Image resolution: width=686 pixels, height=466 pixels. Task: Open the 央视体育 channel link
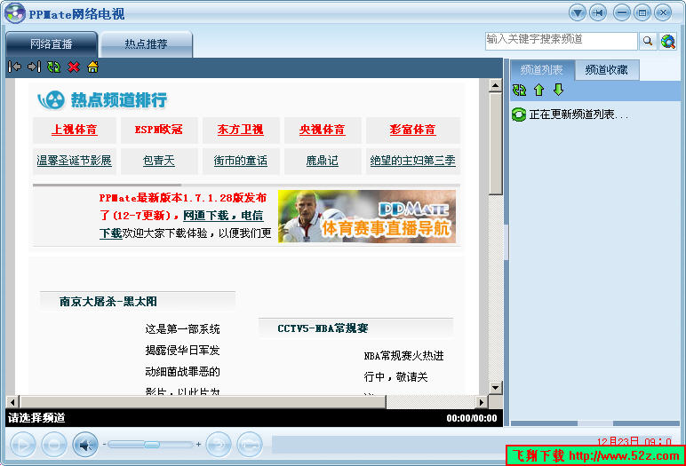(x=322, y=130)
